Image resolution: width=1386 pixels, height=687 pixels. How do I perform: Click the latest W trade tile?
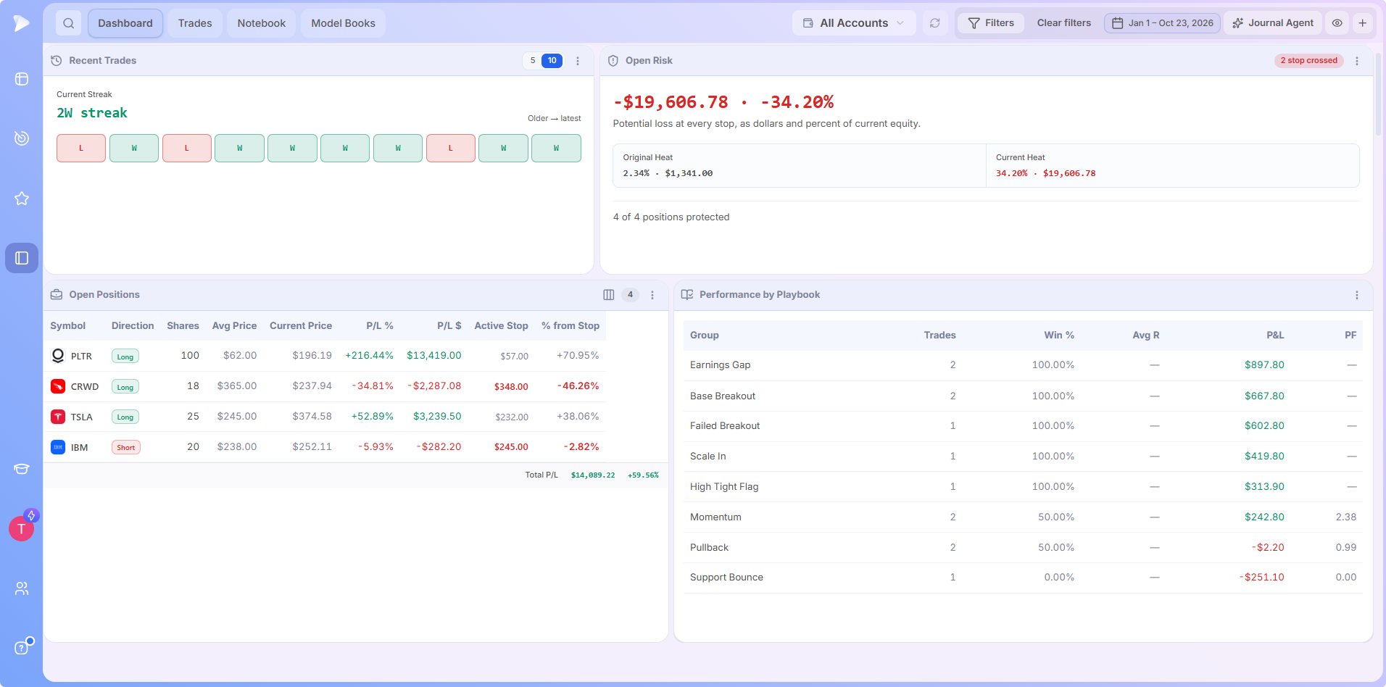coord(556,148)
